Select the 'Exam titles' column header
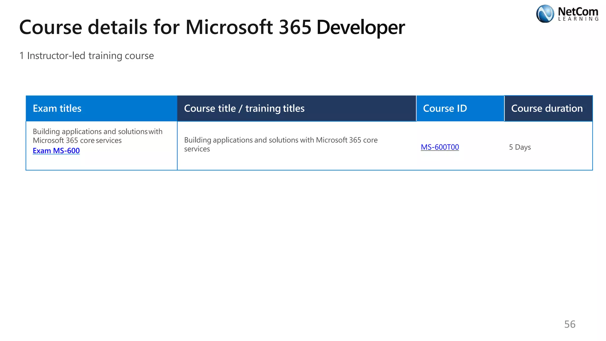606x341 pixels. pos(101,108)
